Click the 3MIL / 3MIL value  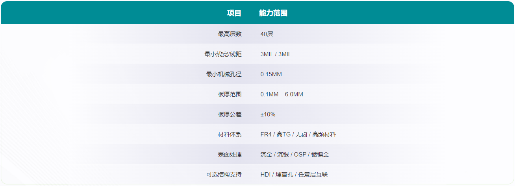[x=276, y=54]
